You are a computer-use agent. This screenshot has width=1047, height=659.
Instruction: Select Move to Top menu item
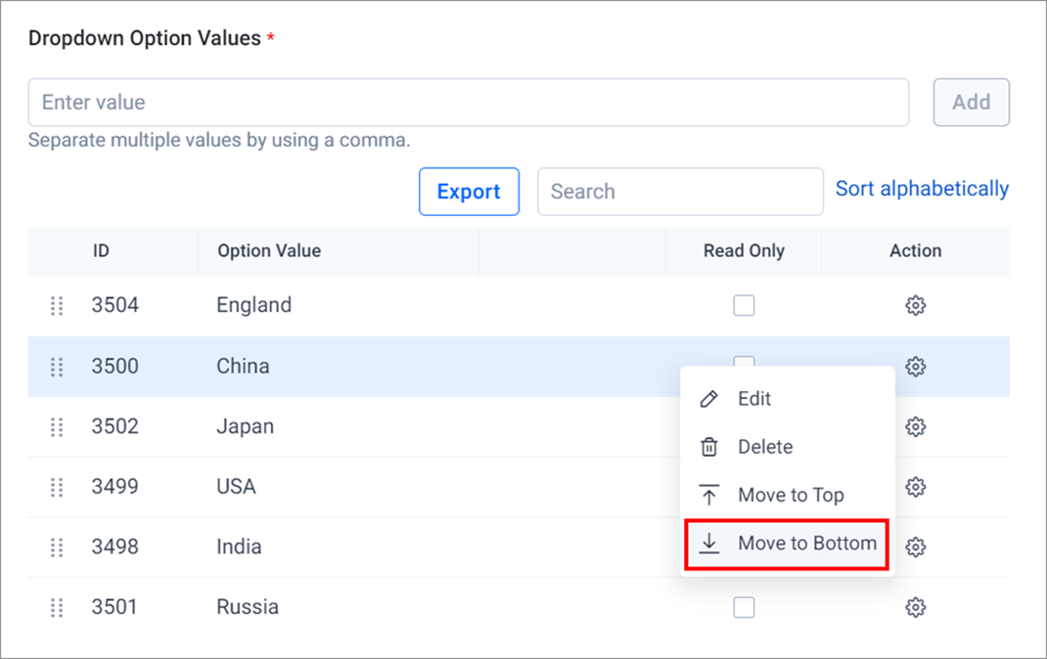(788, 495)
